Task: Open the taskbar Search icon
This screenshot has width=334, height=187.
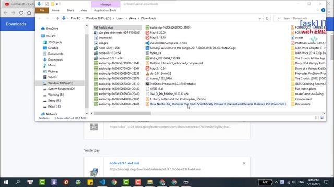Action: pos(18,182)
